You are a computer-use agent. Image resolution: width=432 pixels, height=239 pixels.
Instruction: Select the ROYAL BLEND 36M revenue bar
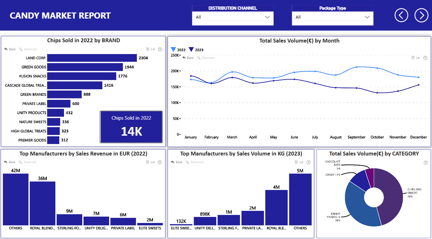[x=43, y=203]
